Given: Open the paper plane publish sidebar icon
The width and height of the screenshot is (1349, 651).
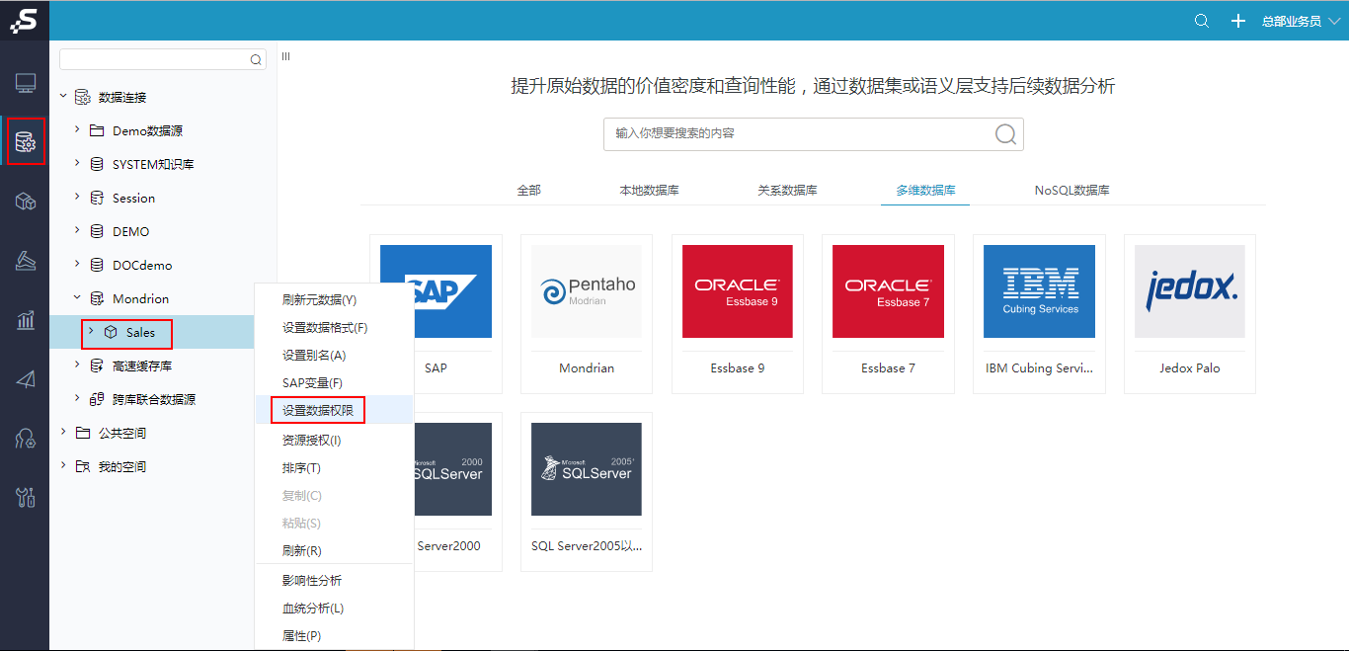Looking at the screenshot, I should [26, 379].
